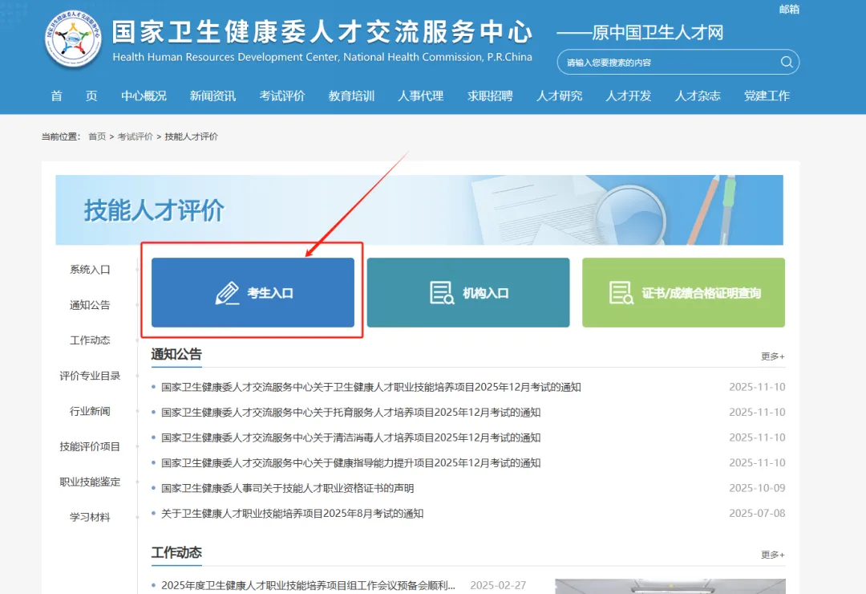Open notice about 健康指导能力提升项目2025年12月考试
Viewport: 866px width, 594px height.
(x=350, y=463)
